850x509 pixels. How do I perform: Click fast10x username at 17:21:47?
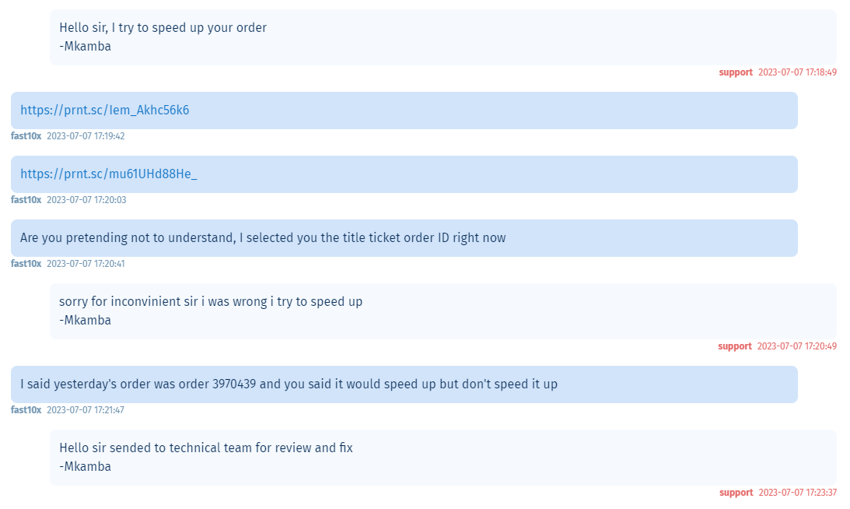click(26, 409)
